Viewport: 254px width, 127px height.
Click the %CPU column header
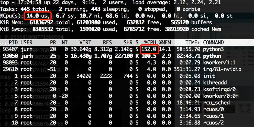point(150,42)
